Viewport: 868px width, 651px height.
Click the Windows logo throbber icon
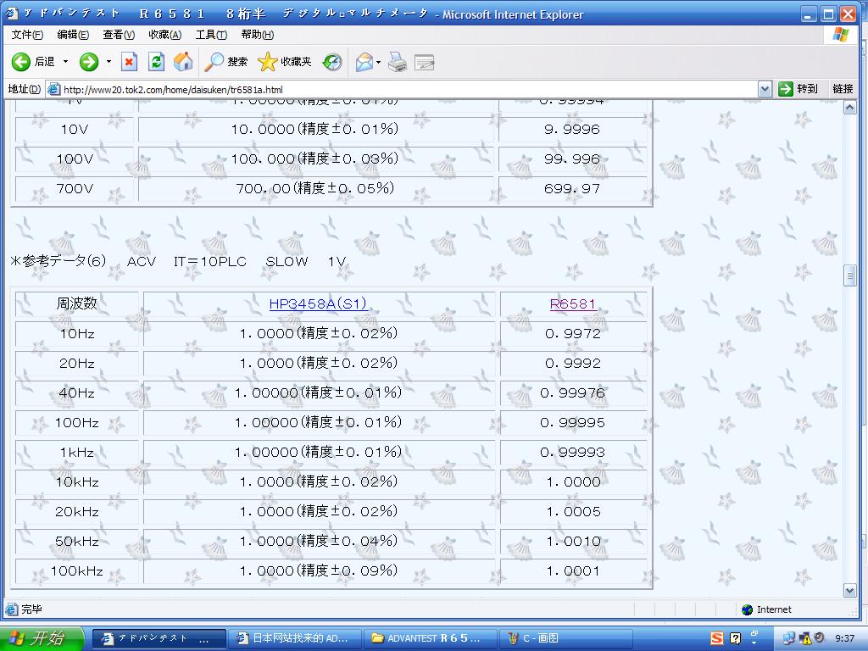[x=840, y=34]
